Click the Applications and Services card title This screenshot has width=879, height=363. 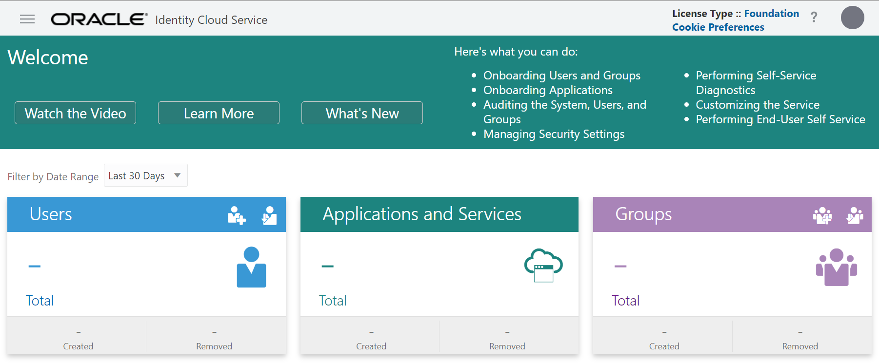pos(422,214)
